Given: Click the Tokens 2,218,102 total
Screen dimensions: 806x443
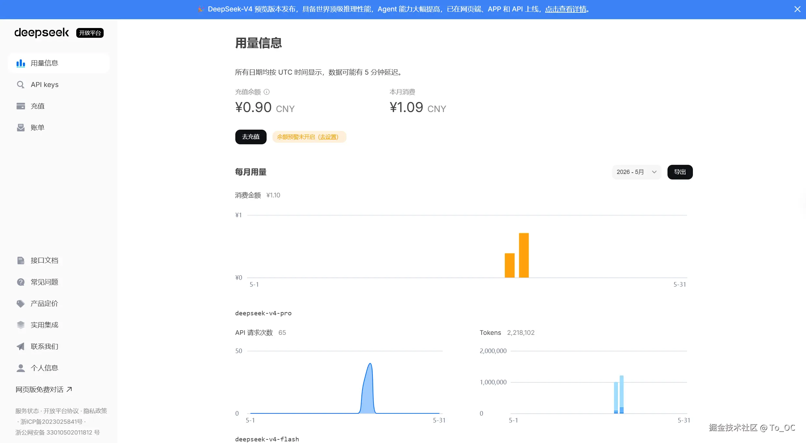Looking at the screenshot, I should (507, 333).
